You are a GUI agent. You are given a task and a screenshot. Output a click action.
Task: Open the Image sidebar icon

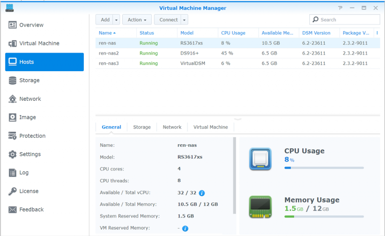[13, 117]
